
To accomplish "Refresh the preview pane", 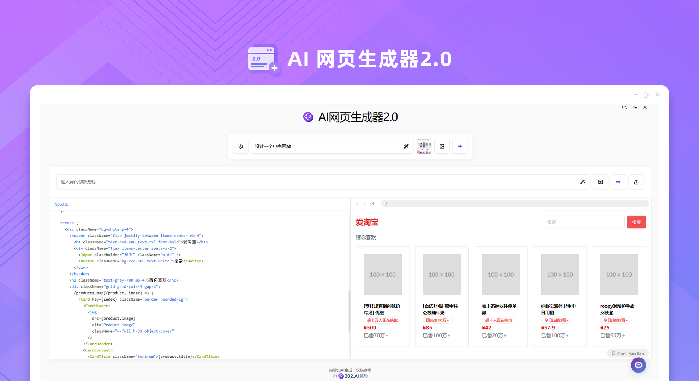I will [x=372, y=204].
